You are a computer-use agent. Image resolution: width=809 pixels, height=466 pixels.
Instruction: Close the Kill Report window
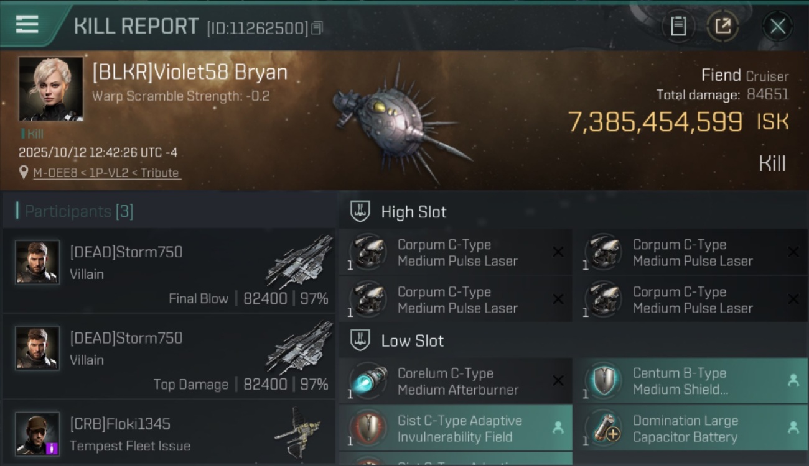pos(777,26)
